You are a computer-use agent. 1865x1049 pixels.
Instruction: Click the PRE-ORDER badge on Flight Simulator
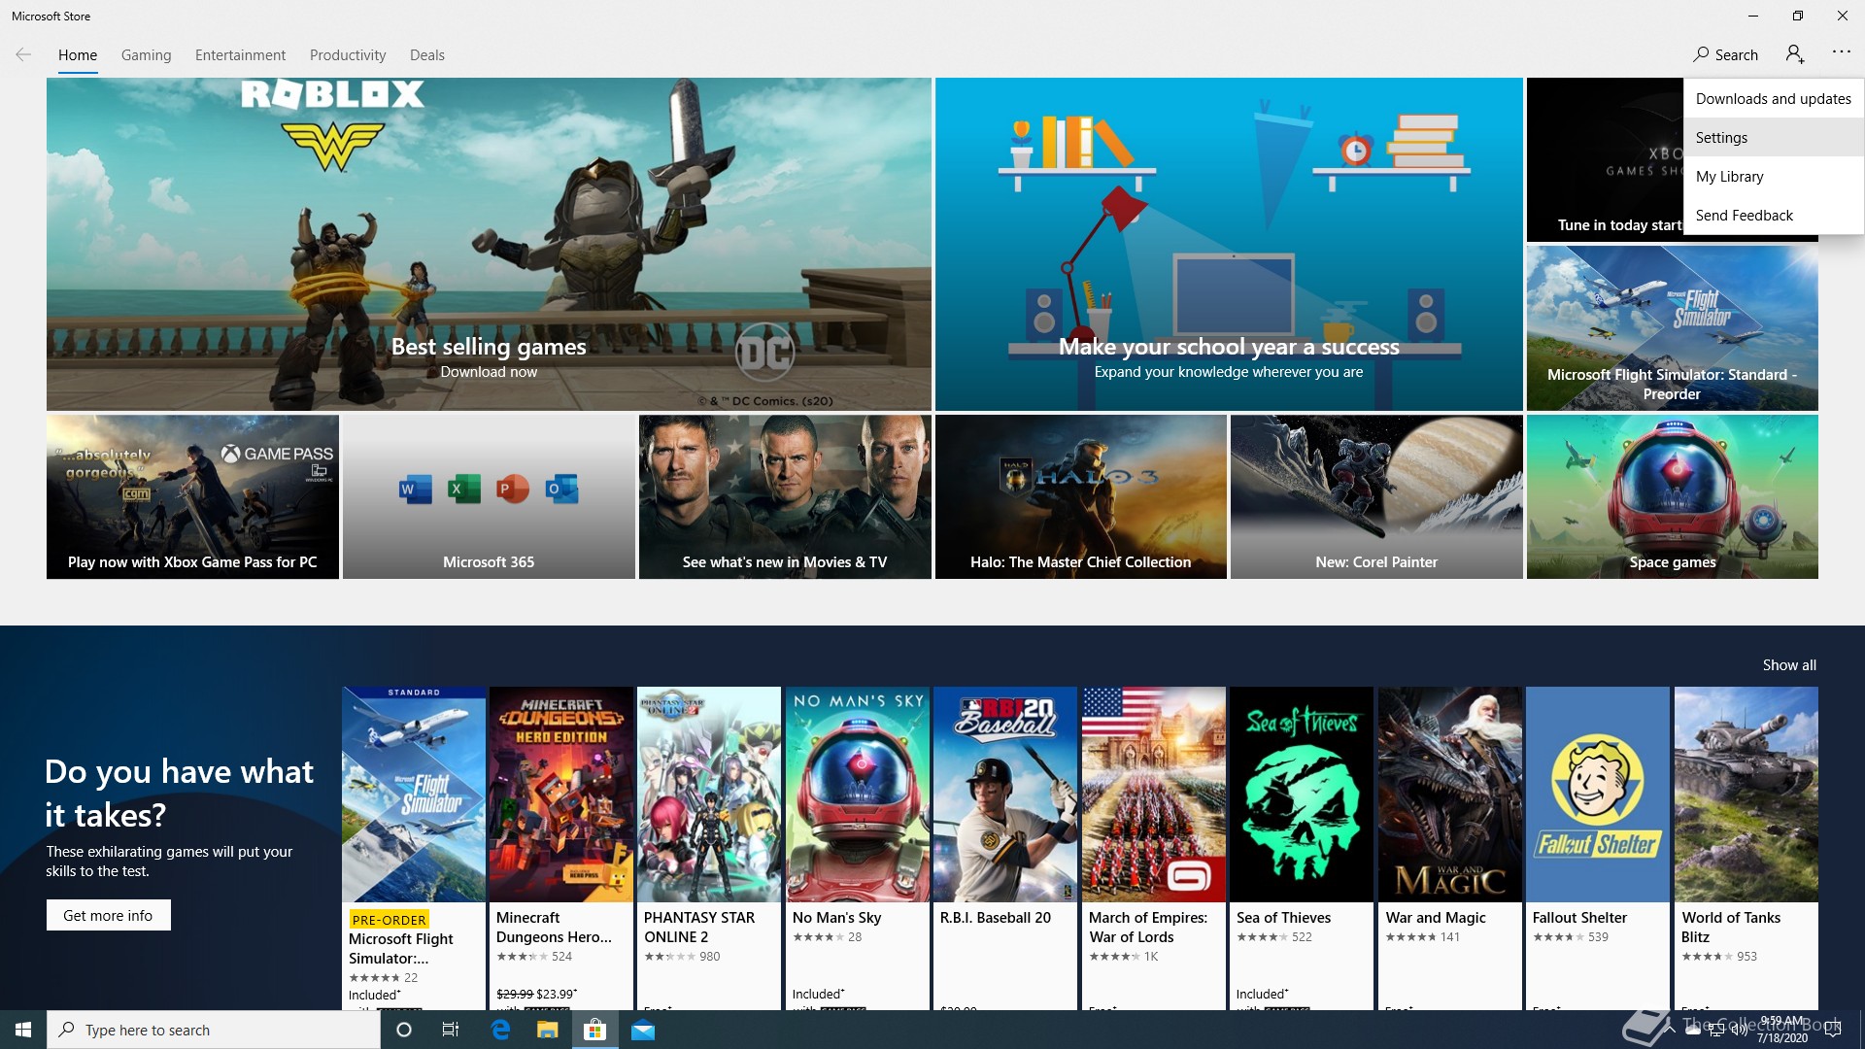click(x=389, y=919)
